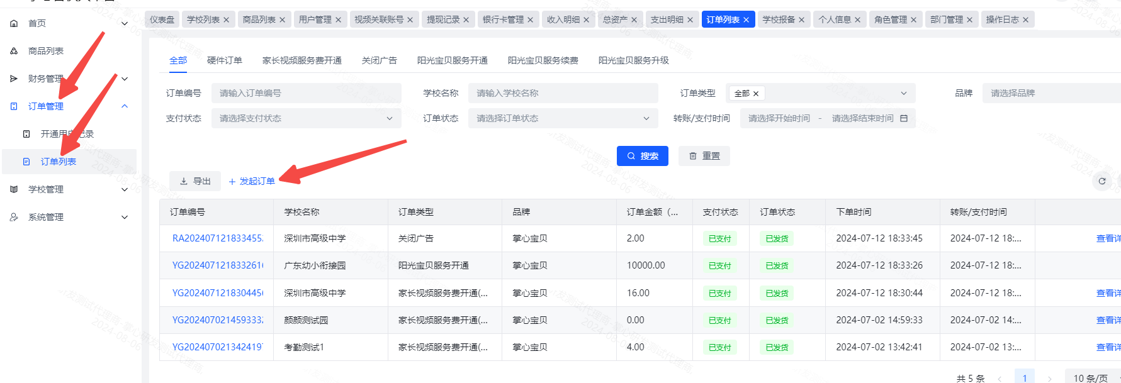The image size is (1121, 383).
Task: Close the 订单列表 tab
Action: [x=746, y=20]
